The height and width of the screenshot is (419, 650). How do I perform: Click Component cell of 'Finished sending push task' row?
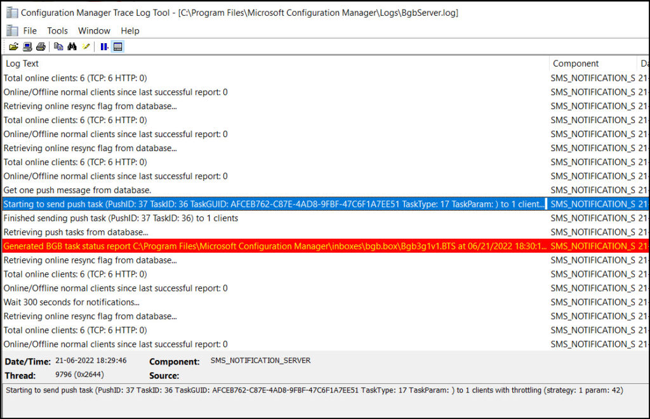(593, 218)
